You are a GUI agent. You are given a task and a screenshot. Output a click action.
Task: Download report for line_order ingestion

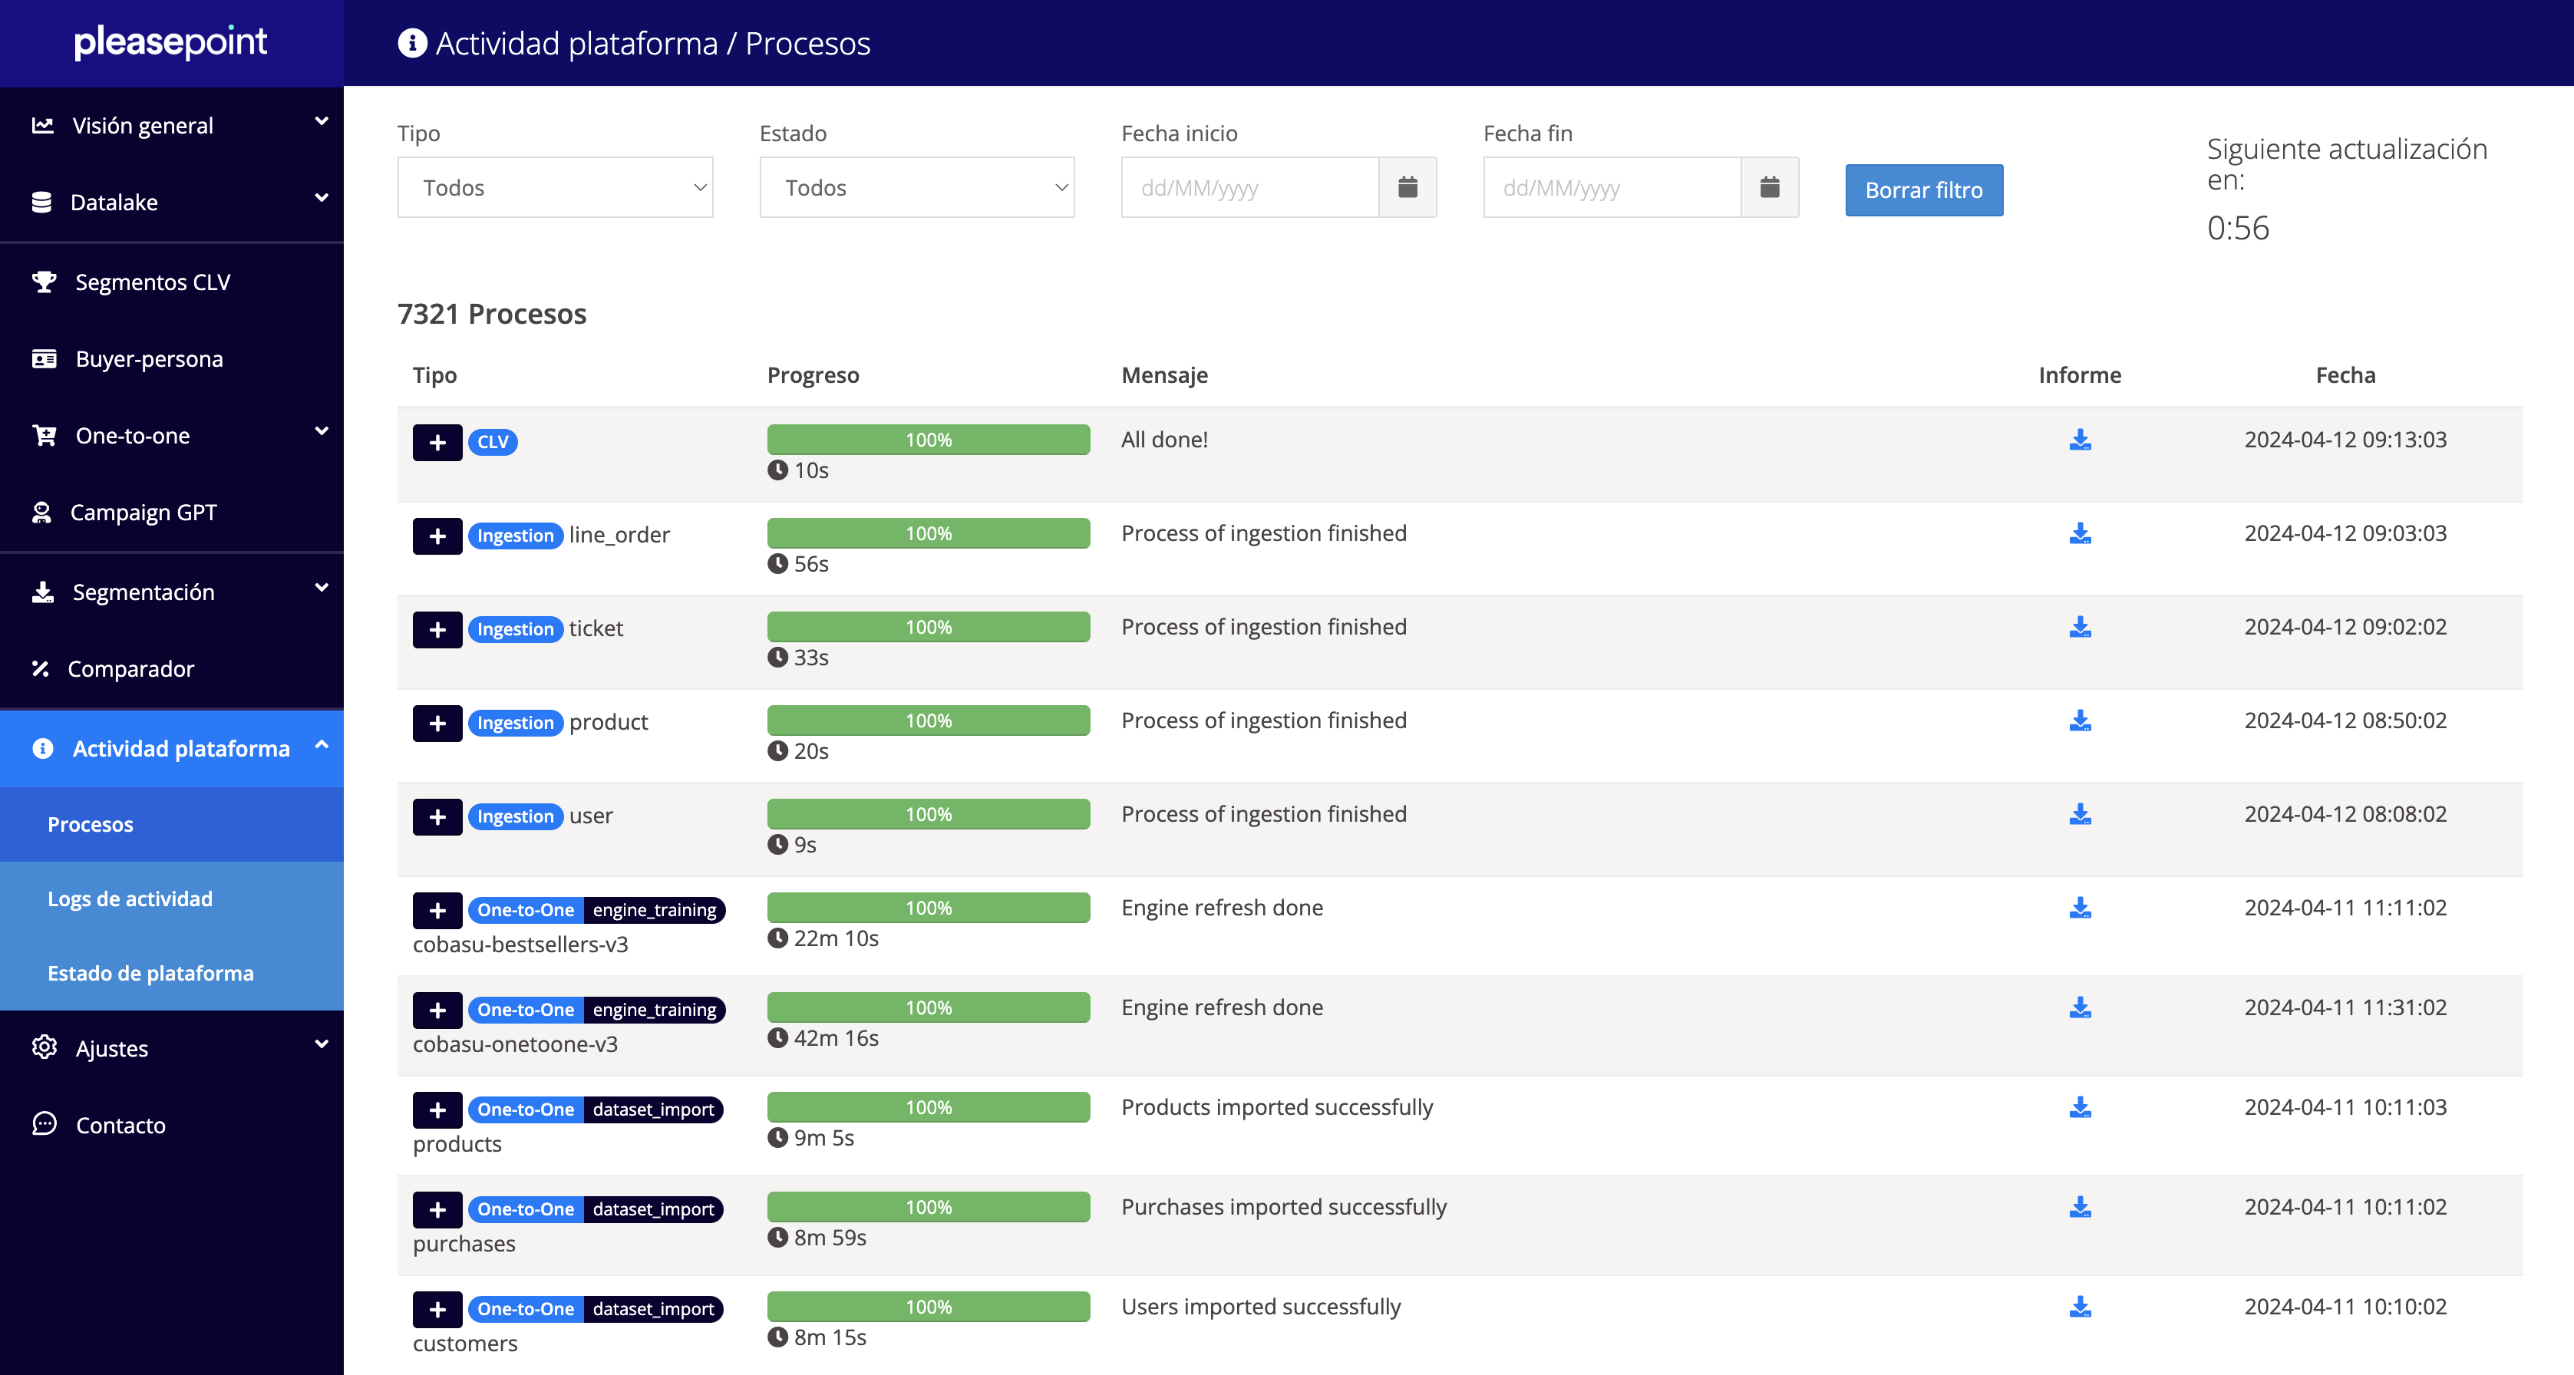coord(2080,533)
